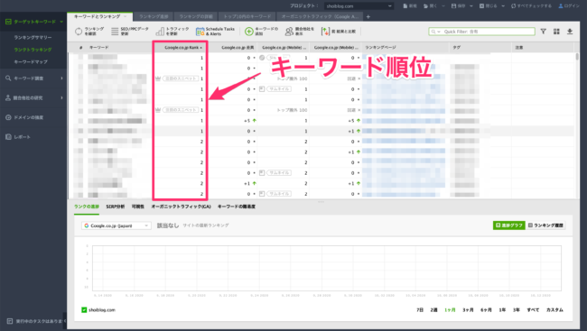Select the 3年 time range
Image resolution: width=587 pixels, height=331 pixels.
(517, 309)
